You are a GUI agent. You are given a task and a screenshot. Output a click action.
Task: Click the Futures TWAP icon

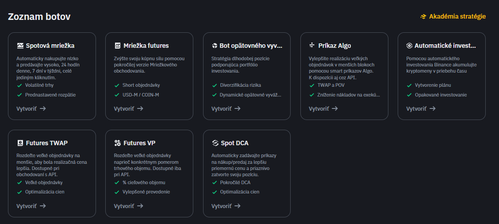click(20, 143)
